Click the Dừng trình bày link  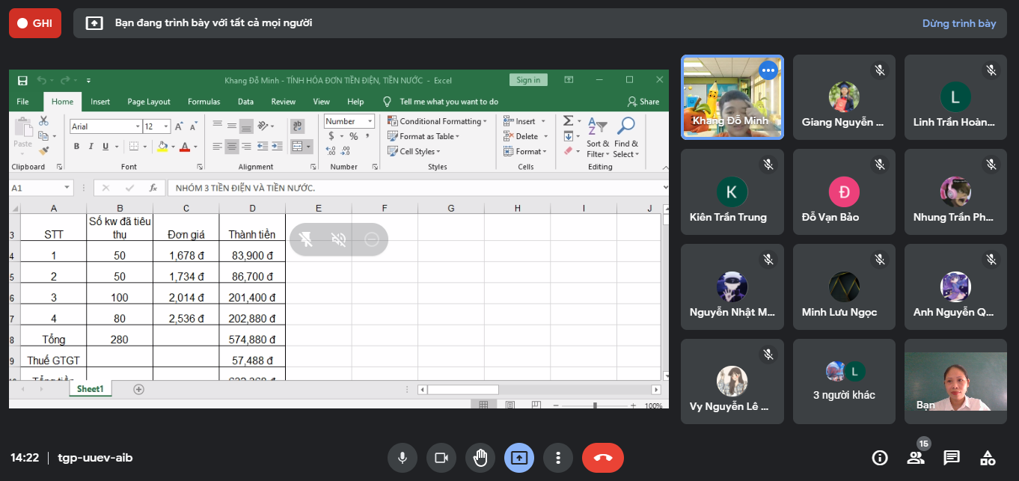958,23
